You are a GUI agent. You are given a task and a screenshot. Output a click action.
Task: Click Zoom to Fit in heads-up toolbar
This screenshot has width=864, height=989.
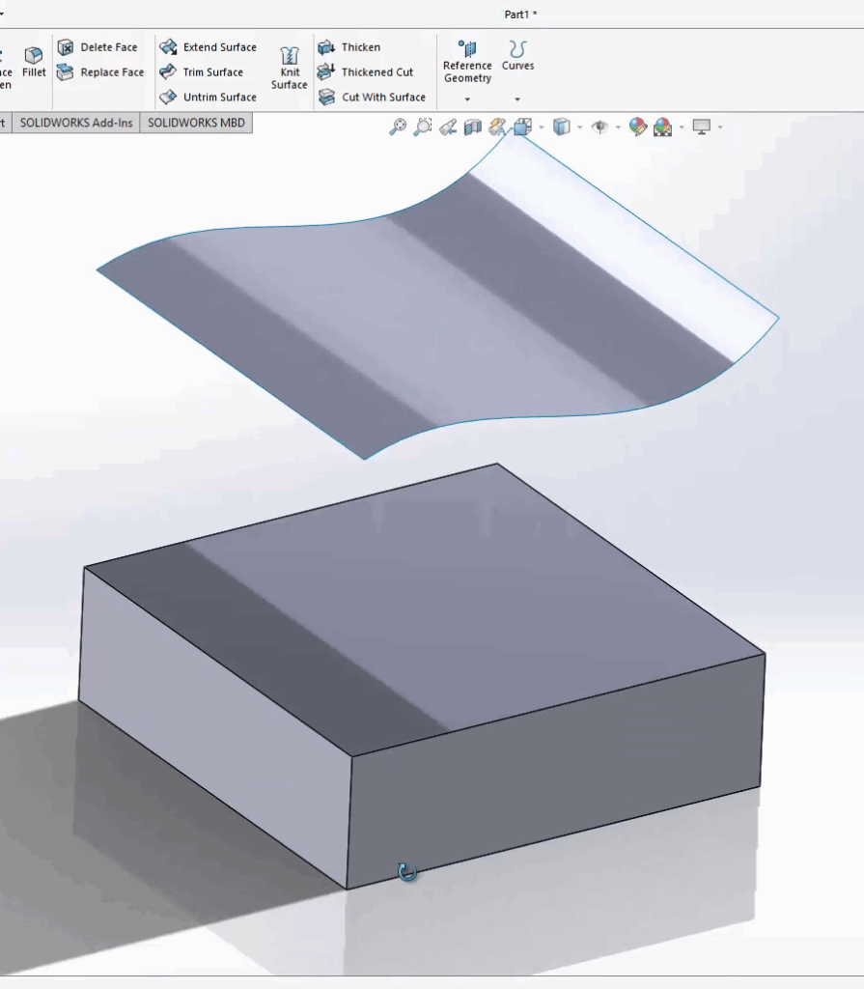click(x=396, y=125)
